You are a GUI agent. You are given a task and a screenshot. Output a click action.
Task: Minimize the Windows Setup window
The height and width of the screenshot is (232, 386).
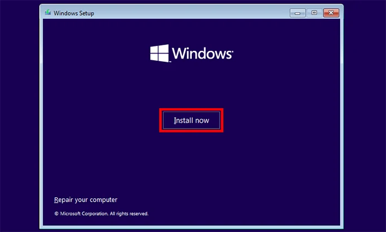(x=297, y=13)
